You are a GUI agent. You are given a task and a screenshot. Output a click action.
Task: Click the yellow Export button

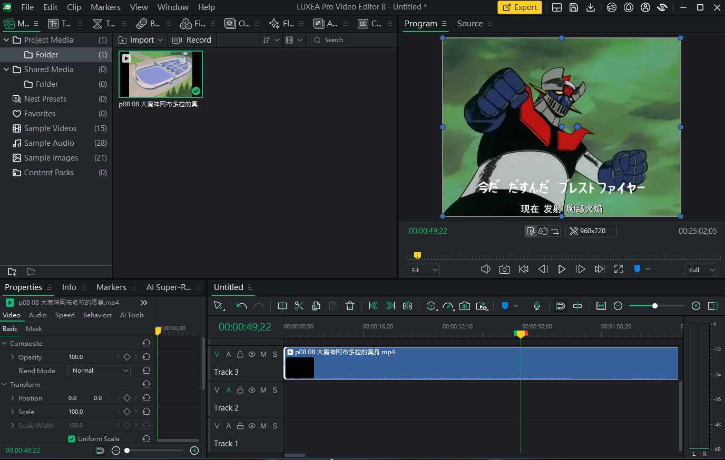point(520,7)
